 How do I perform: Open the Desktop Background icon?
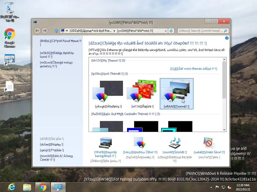coord(106,143)
